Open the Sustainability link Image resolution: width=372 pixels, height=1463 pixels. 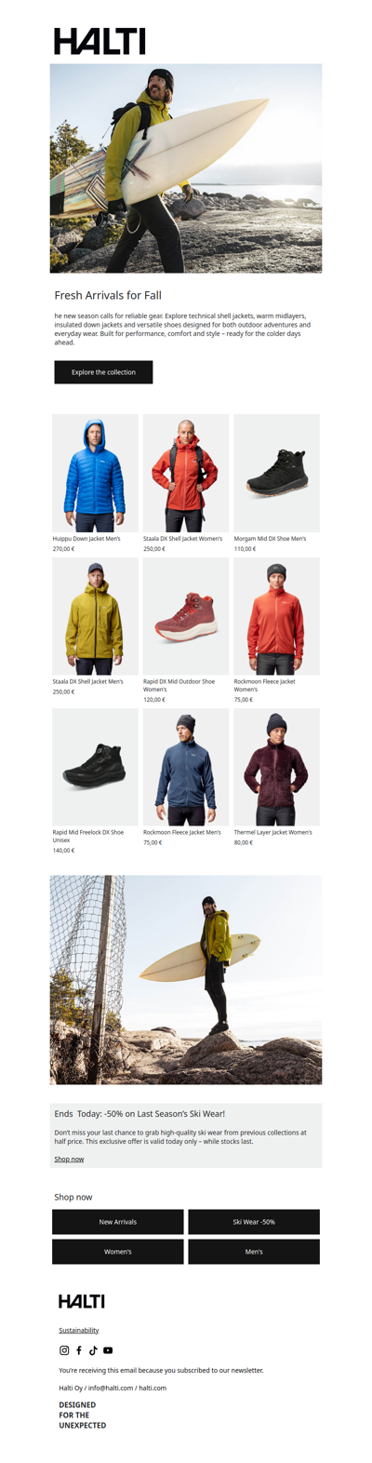78,1330
